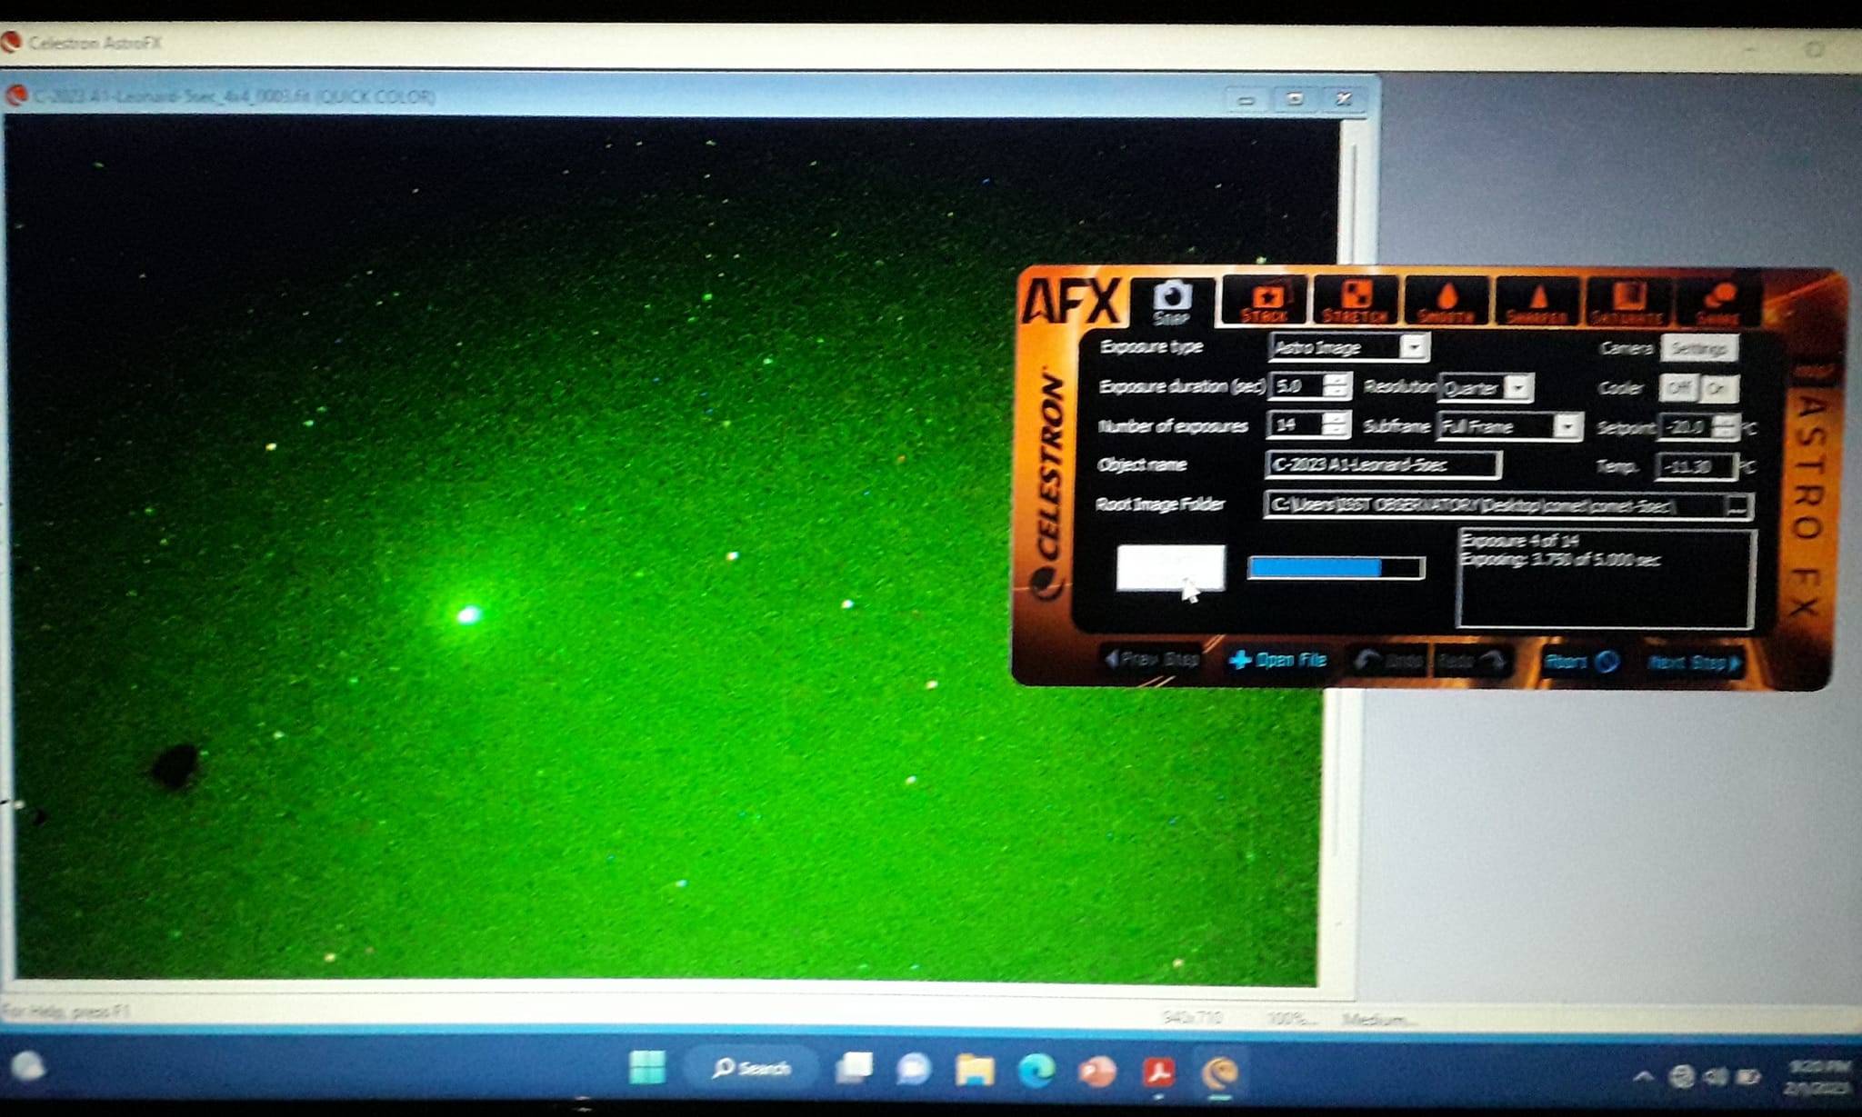Click the Setpoint temperature stepper
The height and width of the screenshot is (1117, 1862).
(x=1726, y=426)
